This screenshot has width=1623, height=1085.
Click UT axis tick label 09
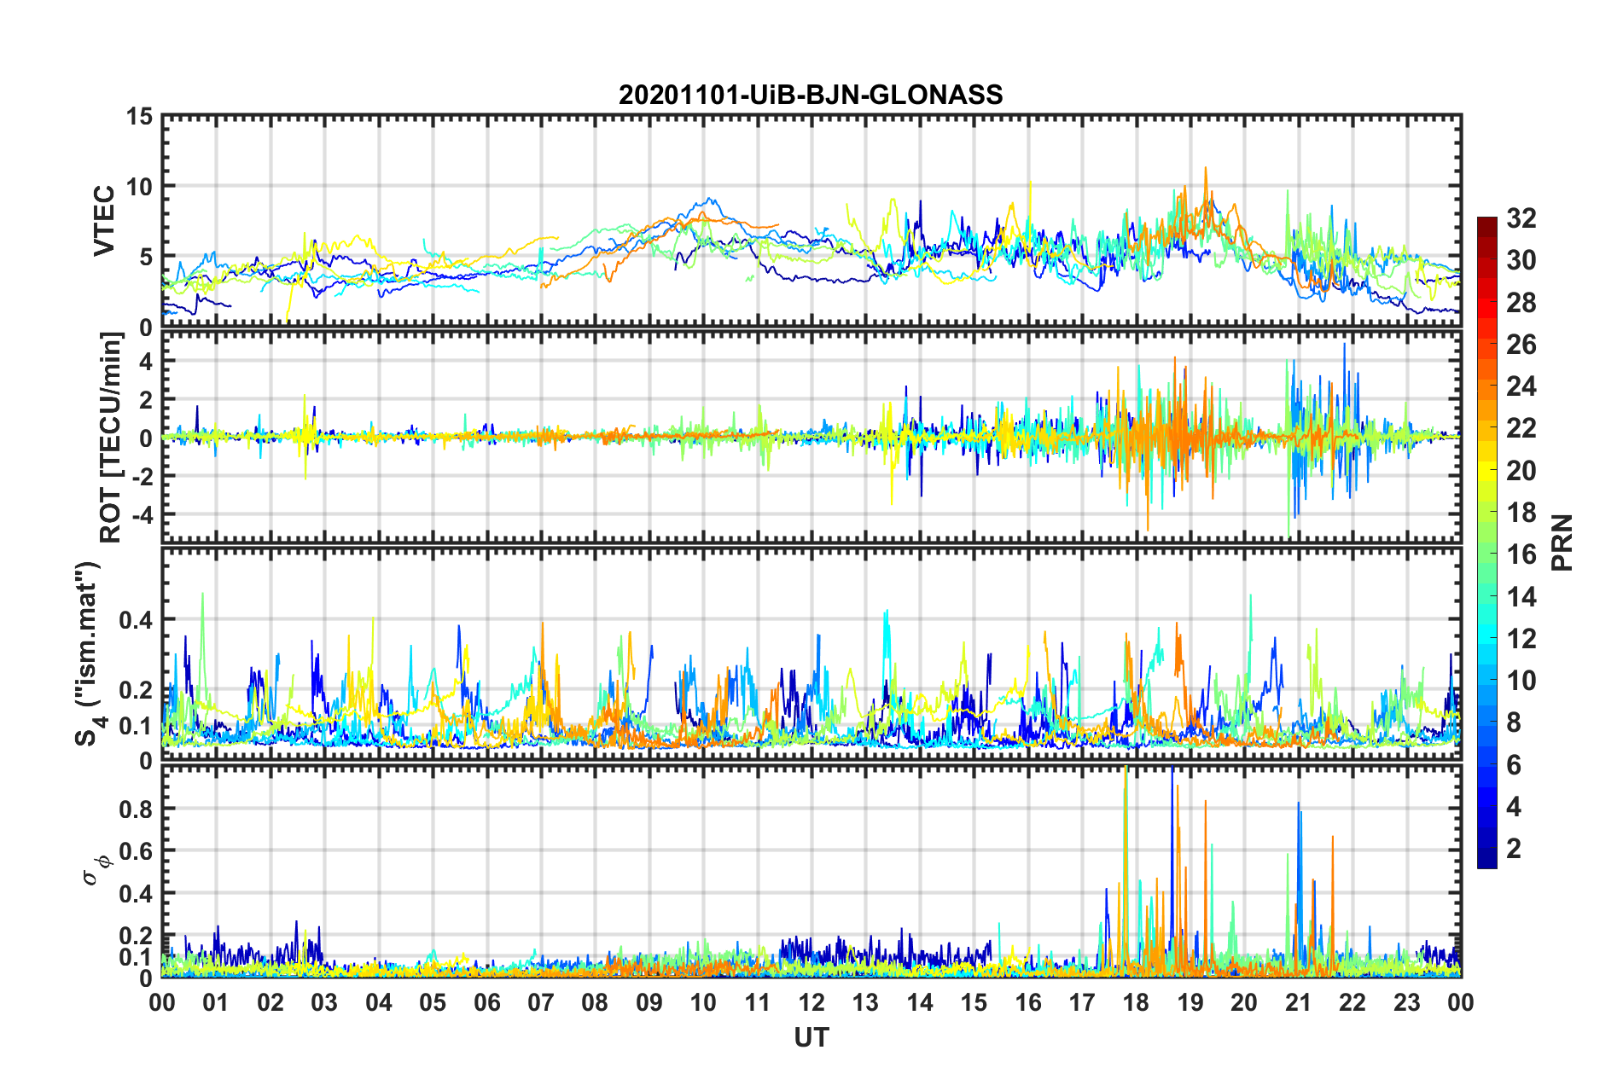coord(649,1002)
